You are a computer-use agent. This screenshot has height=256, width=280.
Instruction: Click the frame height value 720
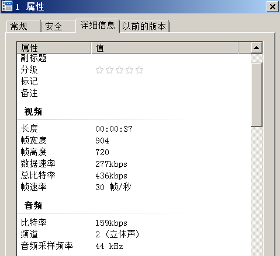click(x=102, y=152)
